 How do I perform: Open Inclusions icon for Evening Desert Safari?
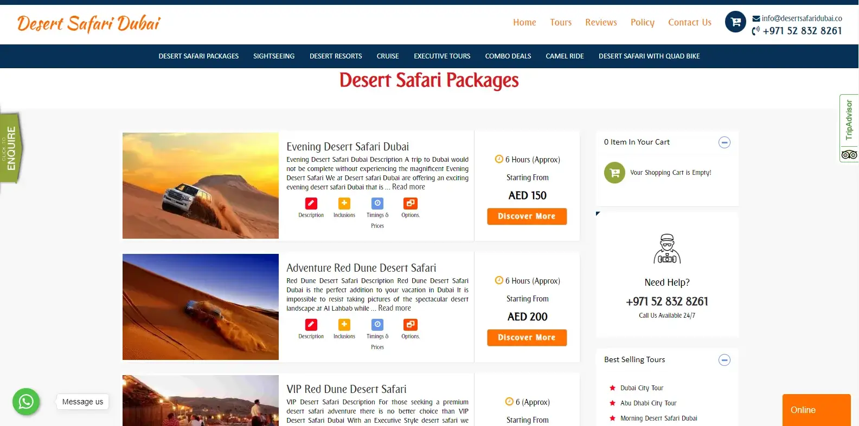click(x=344, y=204)
